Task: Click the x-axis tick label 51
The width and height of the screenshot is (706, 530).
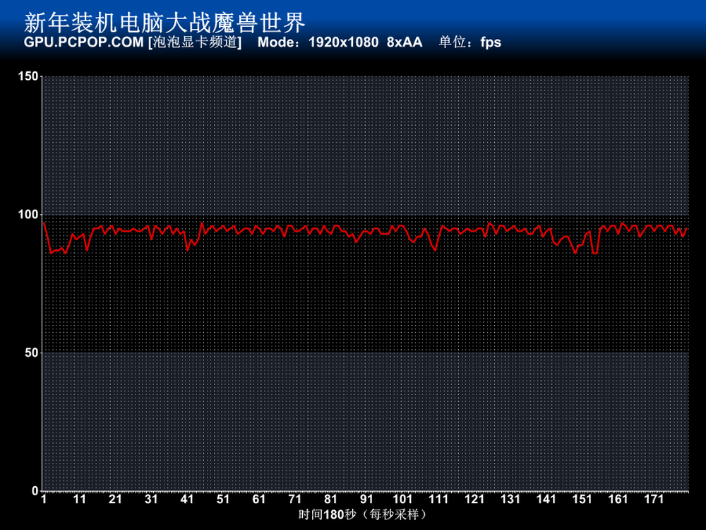Action: point(223,500)
